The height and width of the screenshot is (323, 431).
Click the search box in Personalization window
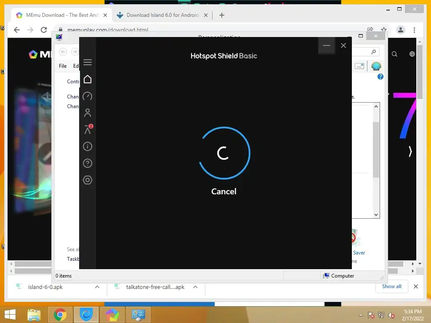pyautogui.click(x=366, y=52)
